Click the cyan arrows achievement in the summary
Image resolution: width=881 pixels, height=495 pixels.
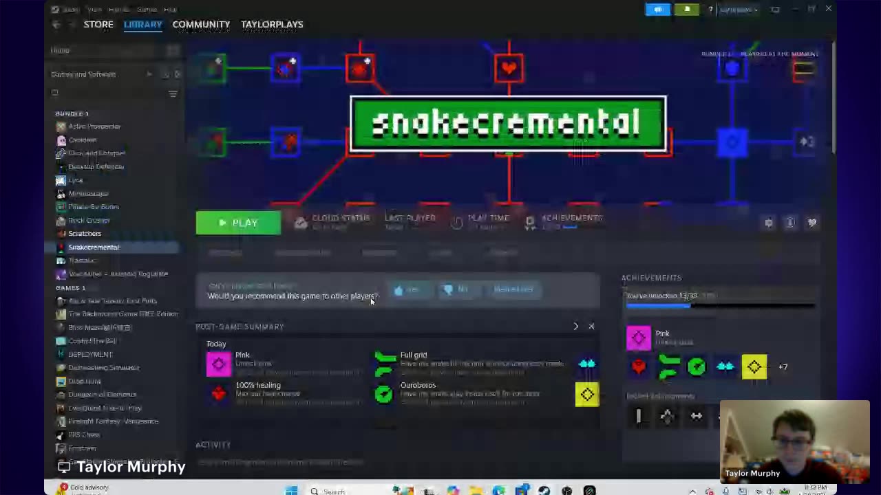pyautogui.click(x=587, y=364)
